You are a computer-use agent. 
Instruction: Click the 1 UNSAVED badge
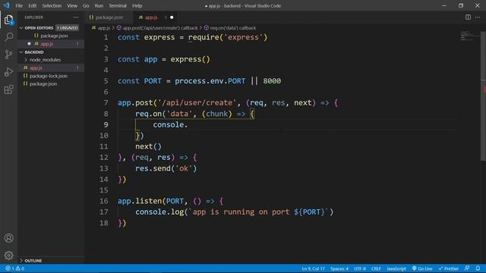point(67,28)
